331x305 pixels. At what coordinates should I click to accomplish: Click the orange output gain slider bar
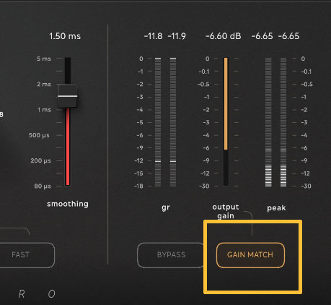click(x=226, y=103)
